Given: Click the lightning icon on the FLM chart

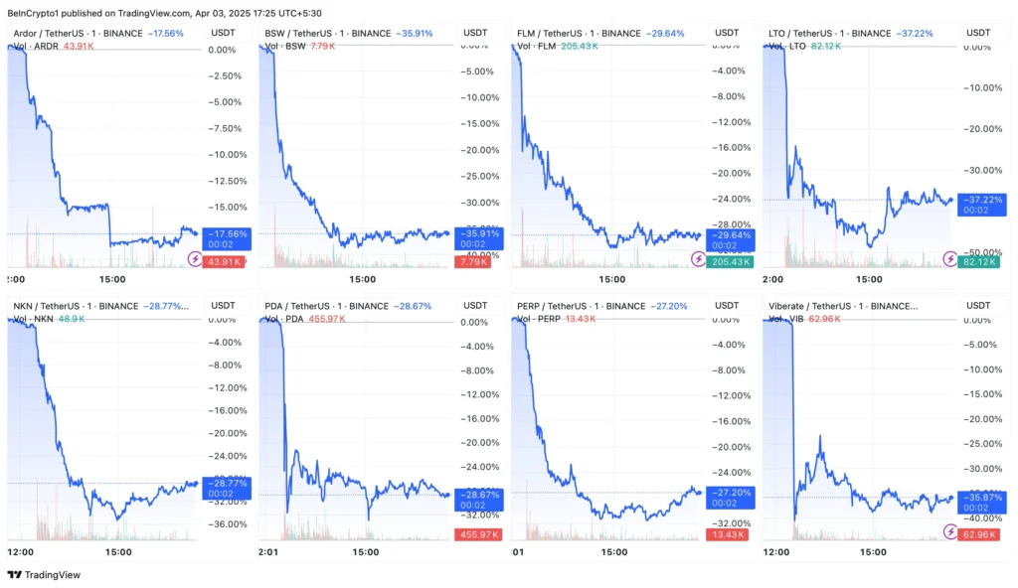Looking at the screenshot, I should [x=699, y=259].
